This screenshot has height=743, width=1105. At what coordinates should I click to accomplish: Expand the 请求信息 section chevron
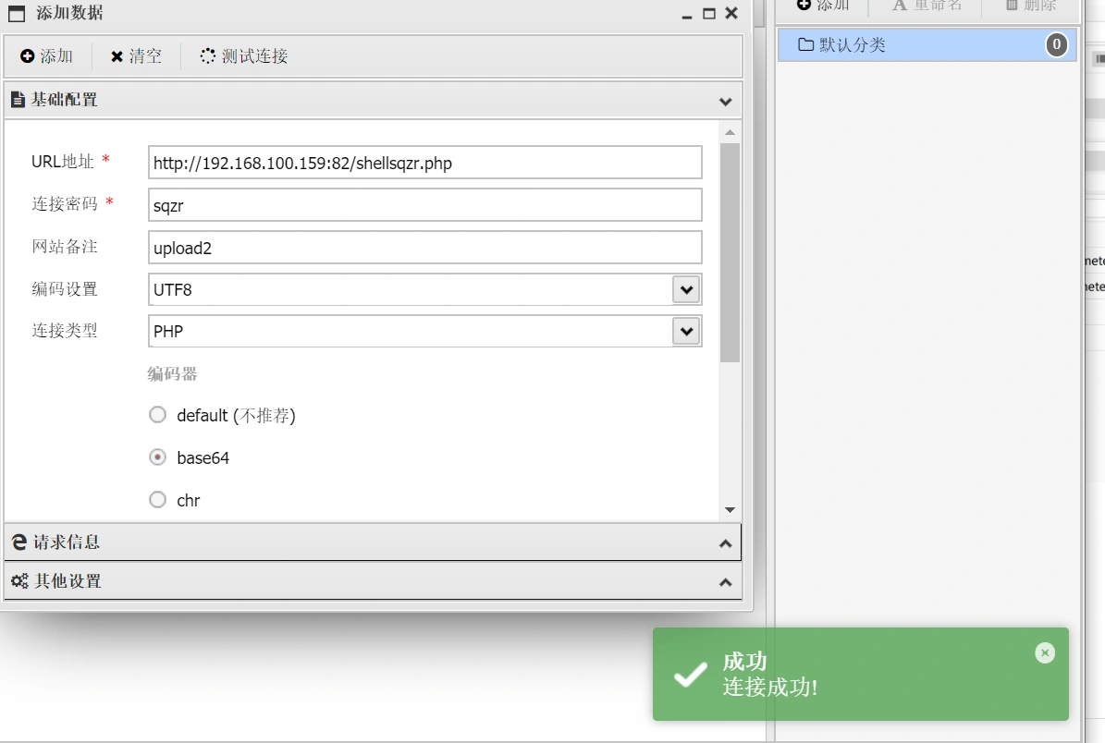coord(725,543)
